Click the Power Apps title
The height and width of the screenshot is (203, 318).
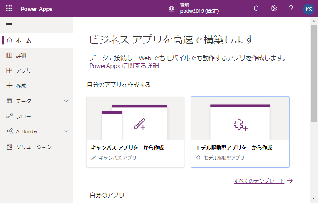pos(36,9)
